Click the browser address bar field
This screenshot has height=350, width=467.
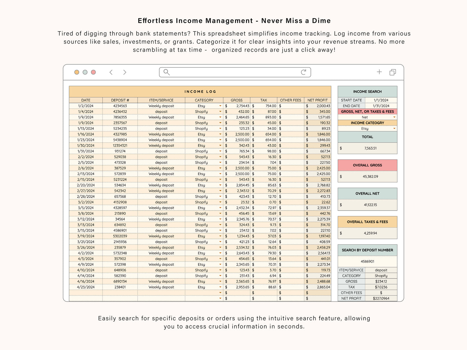(x=235, y=72)
